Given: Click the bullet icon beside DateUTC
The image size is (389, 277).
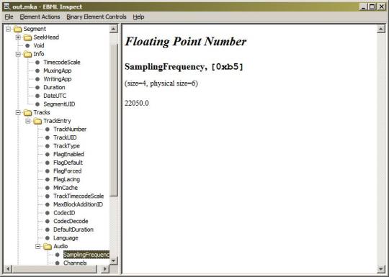Looking at the screenshot, I should (x=37, y=96).
